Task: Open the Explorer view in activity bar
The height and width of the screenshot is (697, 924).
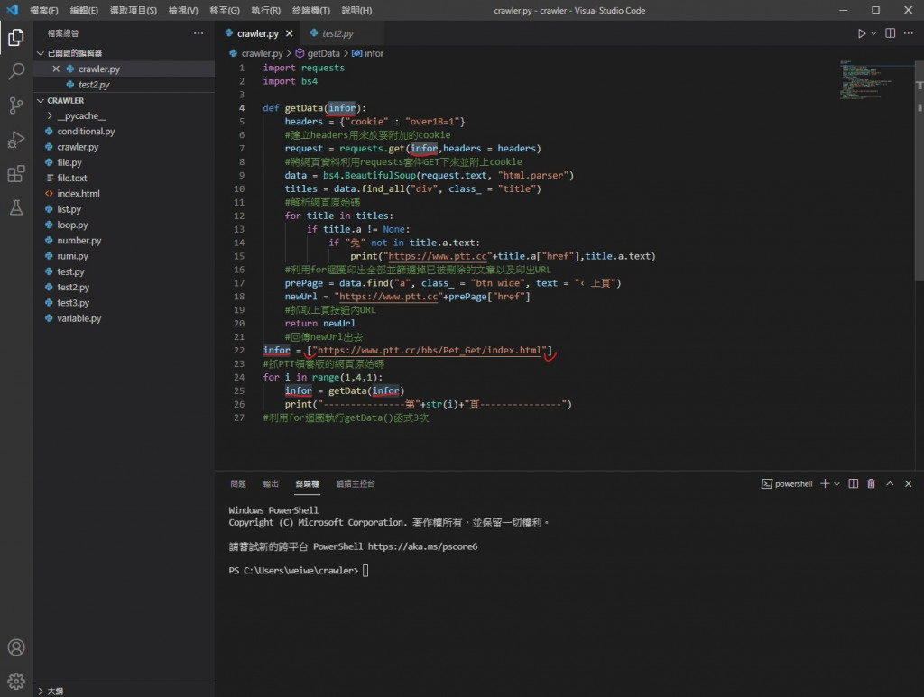Action: pyautogui.click(x=16, y=38)
